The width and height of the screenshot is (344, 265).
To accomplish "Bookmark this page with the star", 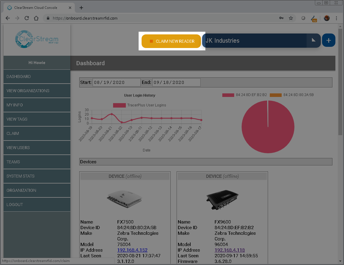I will (291, 18).
